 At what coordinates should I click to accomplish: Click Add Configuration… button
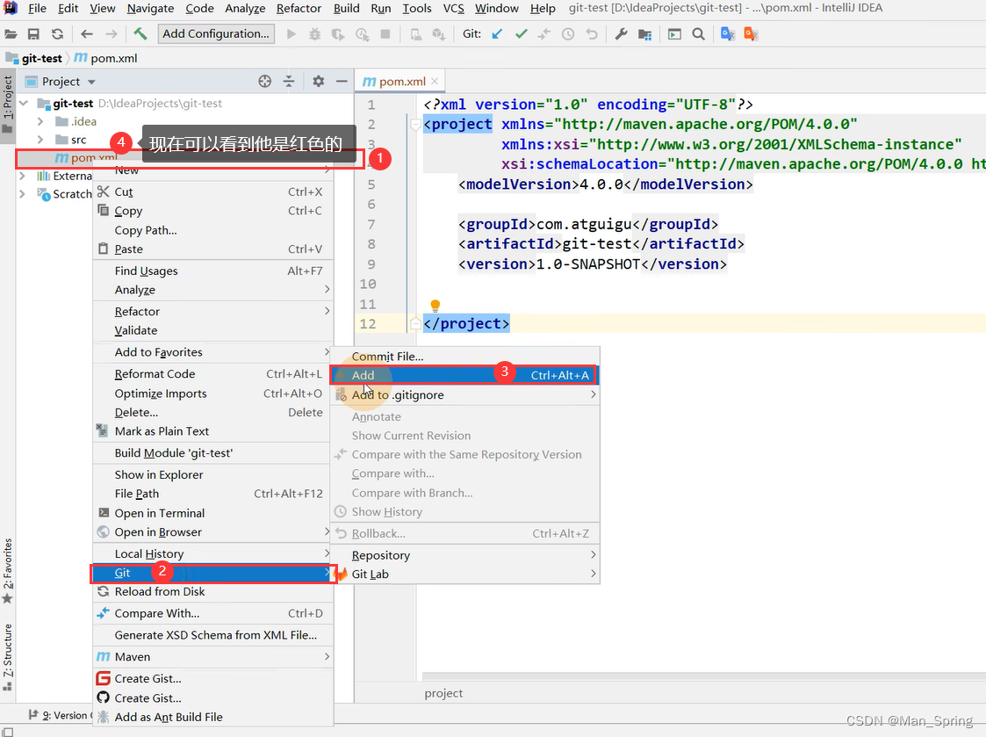click(x=216, y=33)
